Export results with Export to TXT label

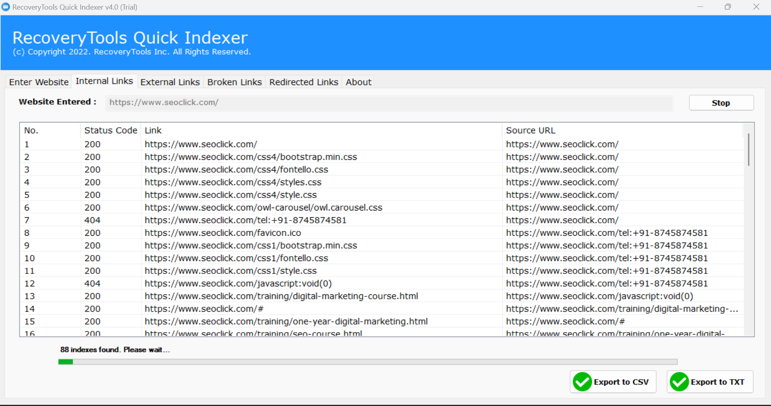pyautogui.click(x=718, y=382)
